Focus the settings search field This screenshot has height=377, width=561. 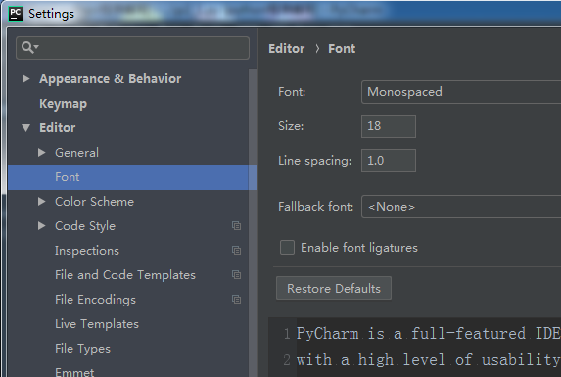pos(132,48)
